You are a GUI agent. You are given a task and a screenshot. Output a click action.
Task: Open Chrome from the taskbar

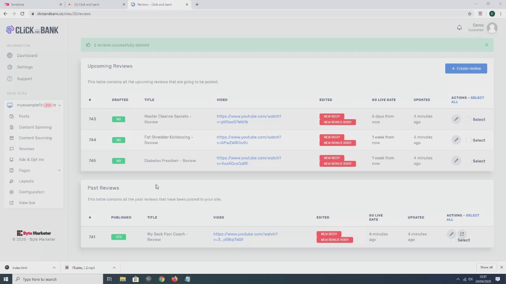161,279
